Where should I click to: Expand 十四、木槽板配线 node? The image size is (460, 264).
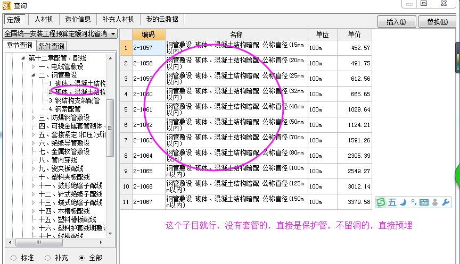(33, 211)
